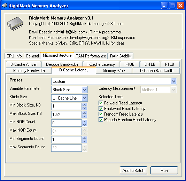Open the Stride Size dropdown
186x181 pixels.
[x=84, y=98]
